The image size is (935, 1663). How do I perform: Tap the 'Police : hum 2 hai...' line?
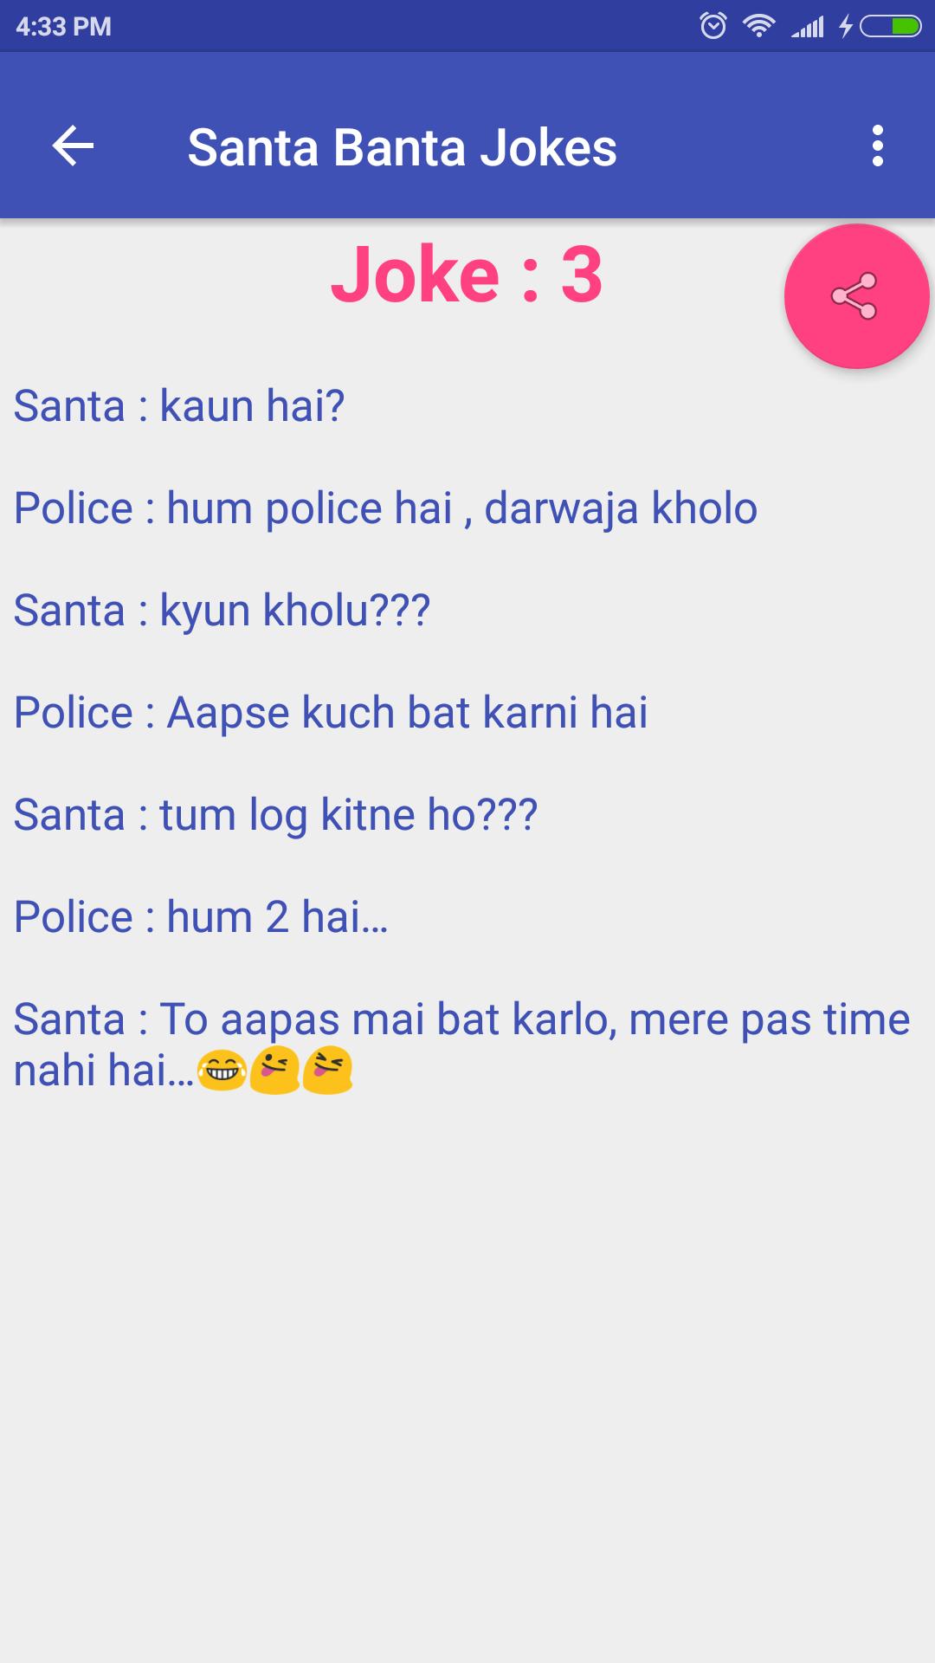[x=201, y=917]
